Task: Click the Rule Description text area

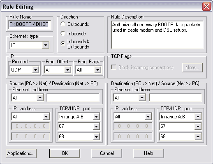Action: (157, 35)
